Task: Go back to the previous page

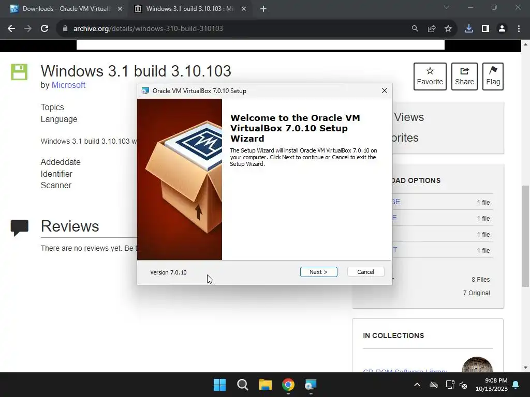Action: point(11,28)
